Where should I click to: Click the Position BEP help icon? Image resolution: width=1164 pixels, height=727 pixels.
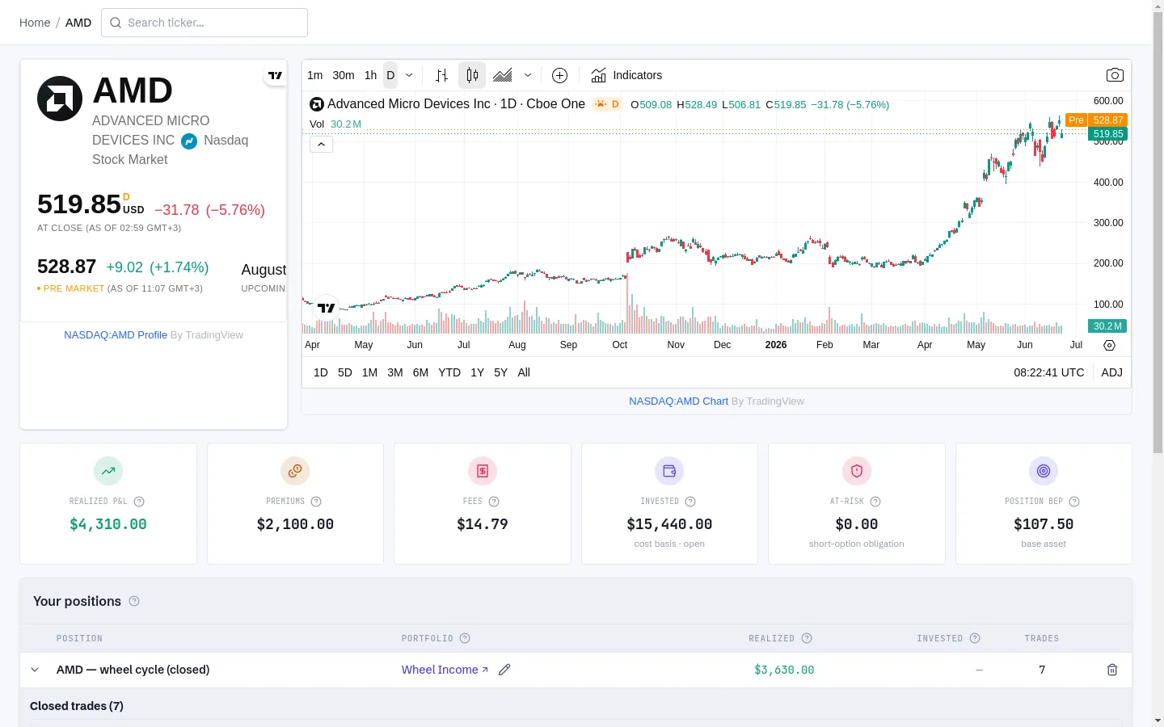1074,501
